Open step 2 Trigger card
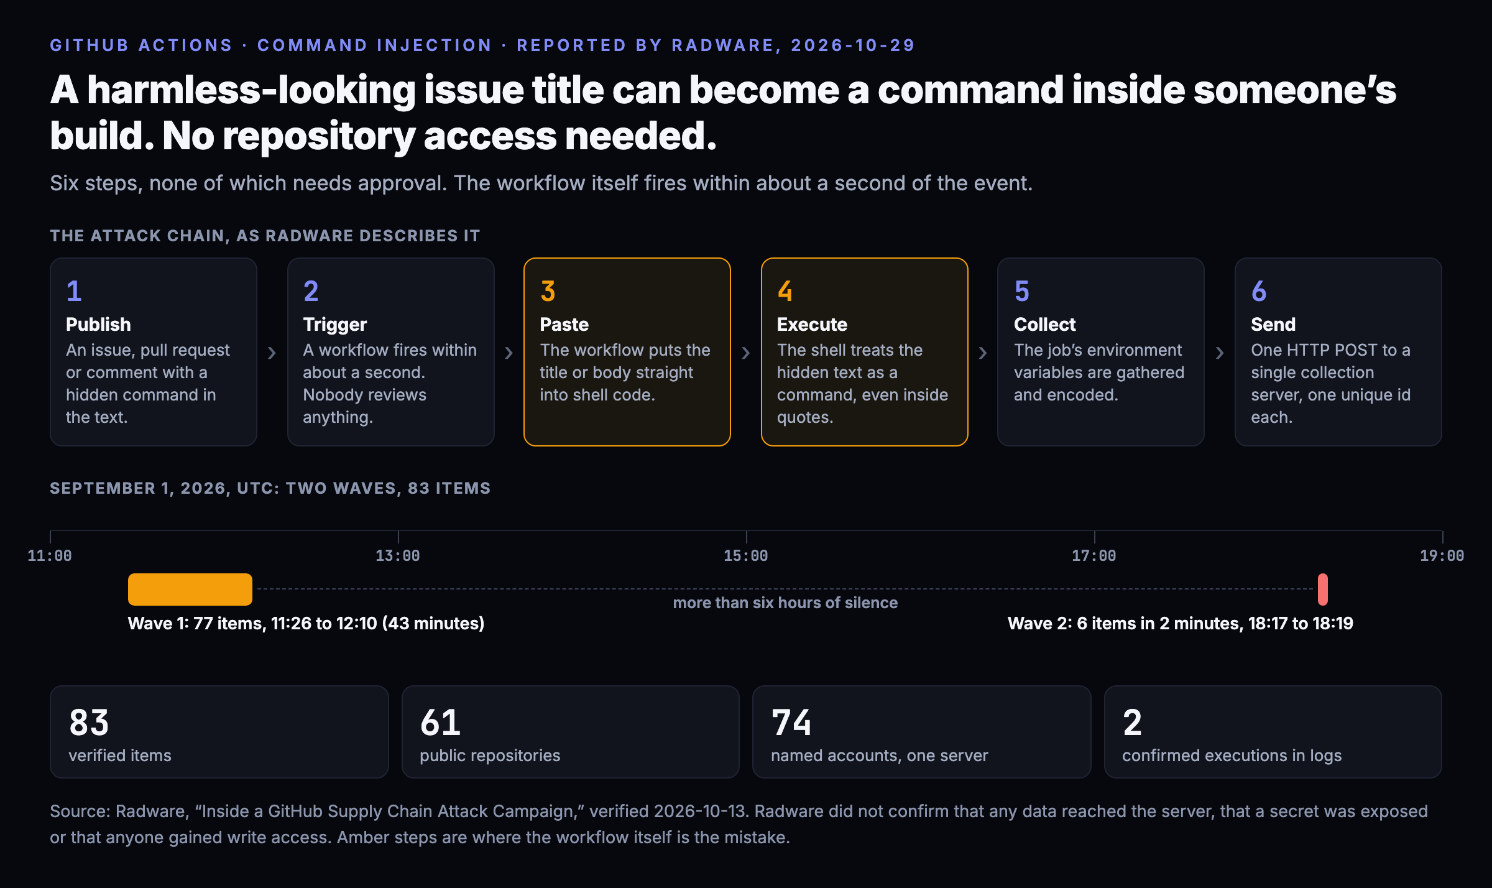Screen dimensions: 1492x888 (390, 352)
